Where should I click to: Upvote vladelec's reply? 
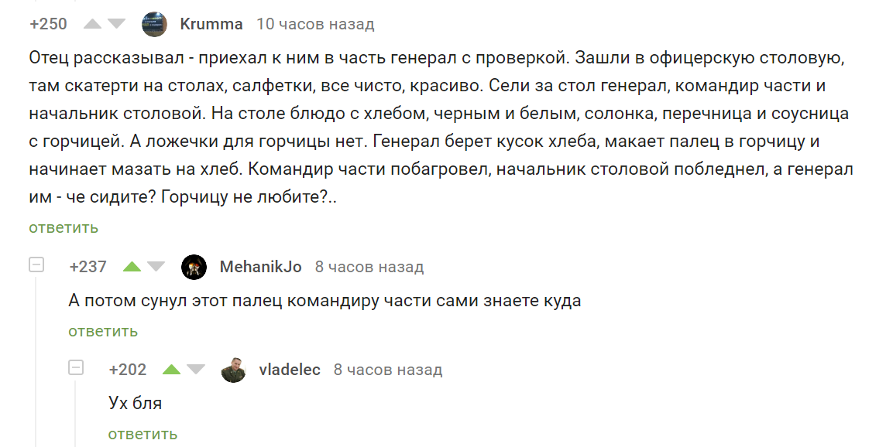point(171,370)
